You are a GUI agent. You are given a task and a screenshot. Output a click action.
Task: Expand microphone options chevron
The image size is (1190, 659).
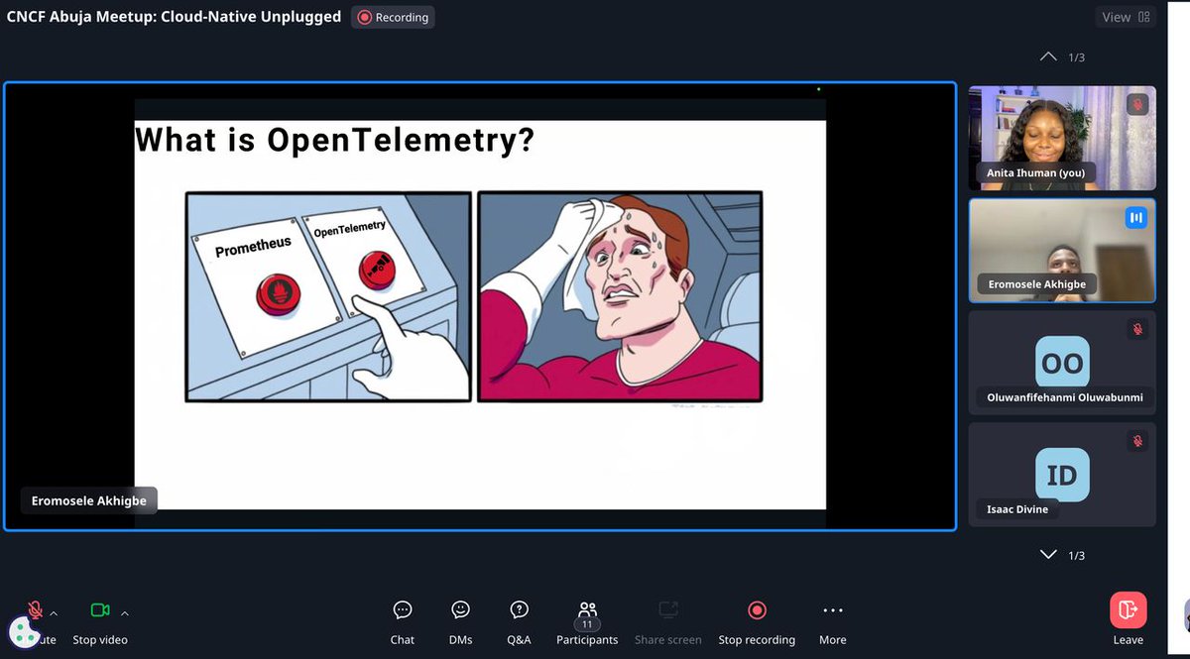point(54,613)
